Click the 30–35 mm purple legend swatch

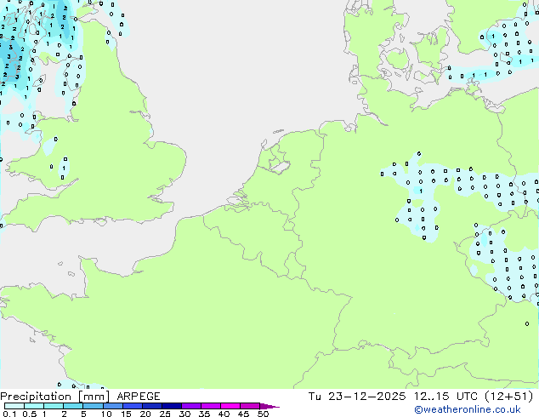pyautogui.click(x=191, y=406)
